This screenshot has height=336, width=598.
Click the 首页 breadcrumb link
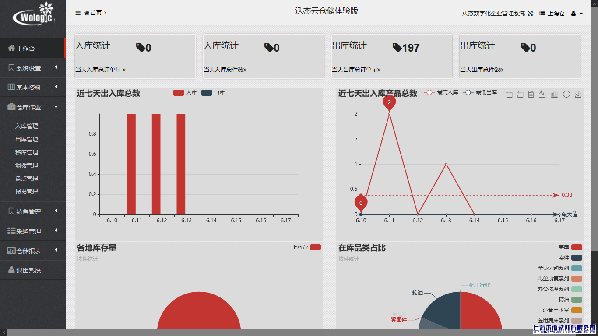coord(96,13)
